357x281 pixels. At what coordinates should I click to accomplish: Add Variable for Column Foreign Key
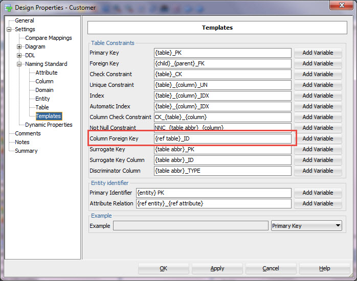tap(318, 138)
